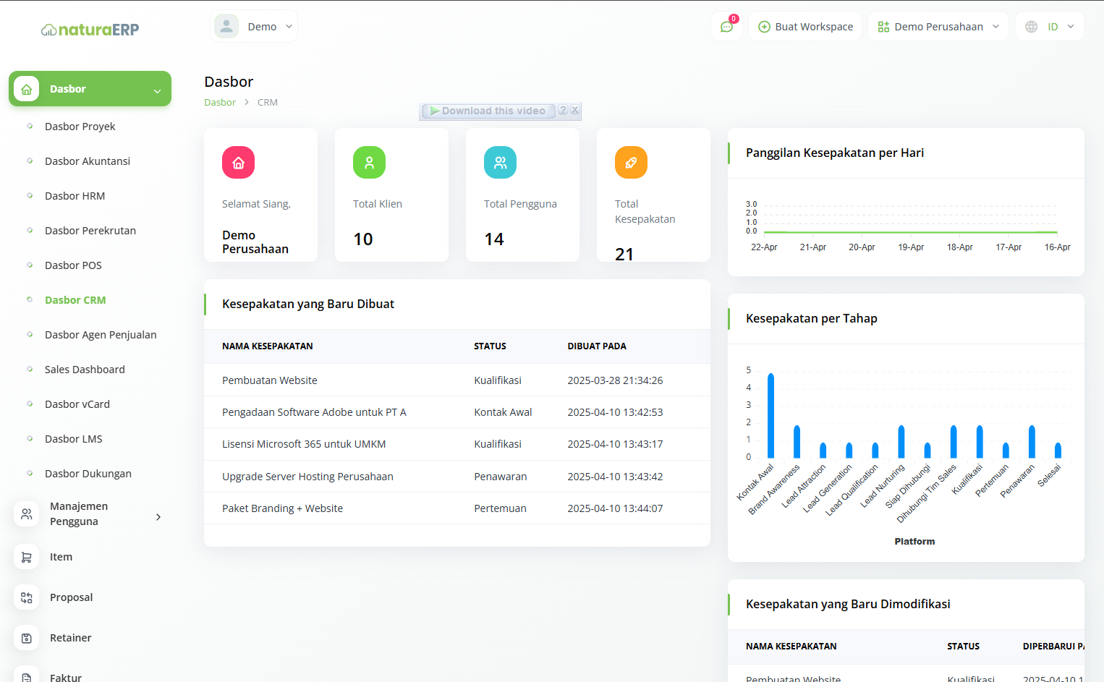Viewport: 1104px width, 682px height.
Task: Close the Download this video bar
Action: tap(574, 111)
